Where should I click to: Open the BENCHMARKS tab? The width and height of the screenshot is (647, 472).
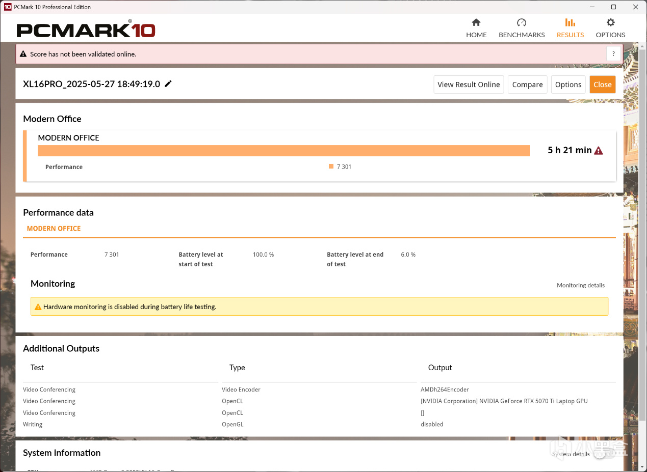click(x=522, y=29)
